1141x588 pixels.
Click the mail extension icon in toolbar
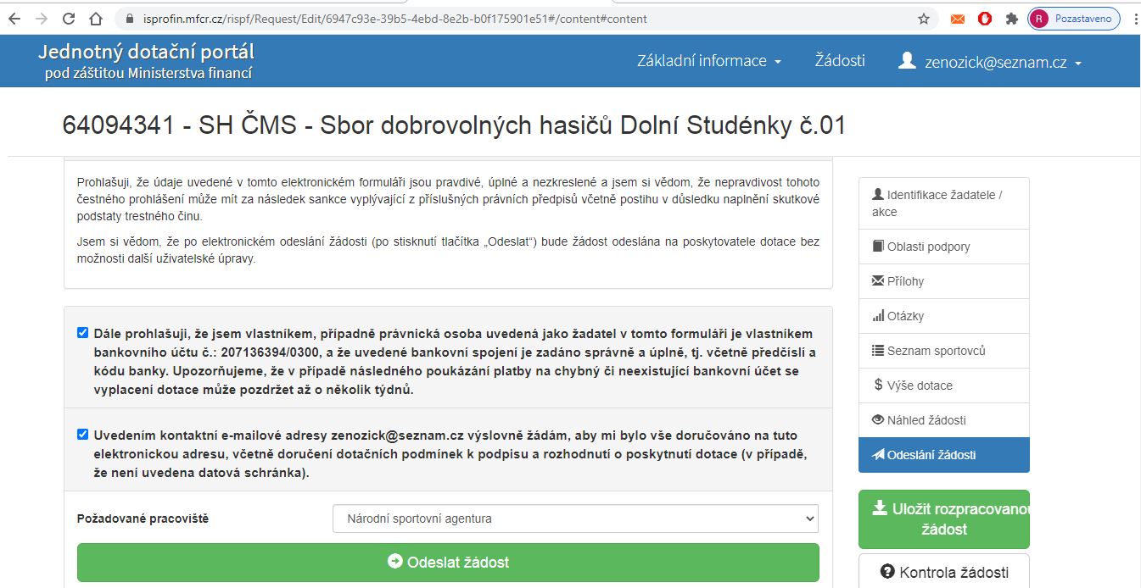958,19
